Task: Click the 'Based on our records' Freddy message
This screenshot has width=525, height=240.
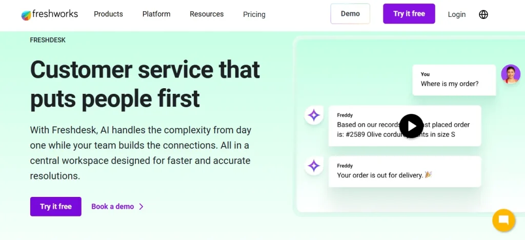Action: [x=405, y=126]
